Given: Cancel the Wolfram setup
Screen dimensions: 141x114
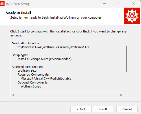Looking at the screenshot, I should [x=127, y=109].
